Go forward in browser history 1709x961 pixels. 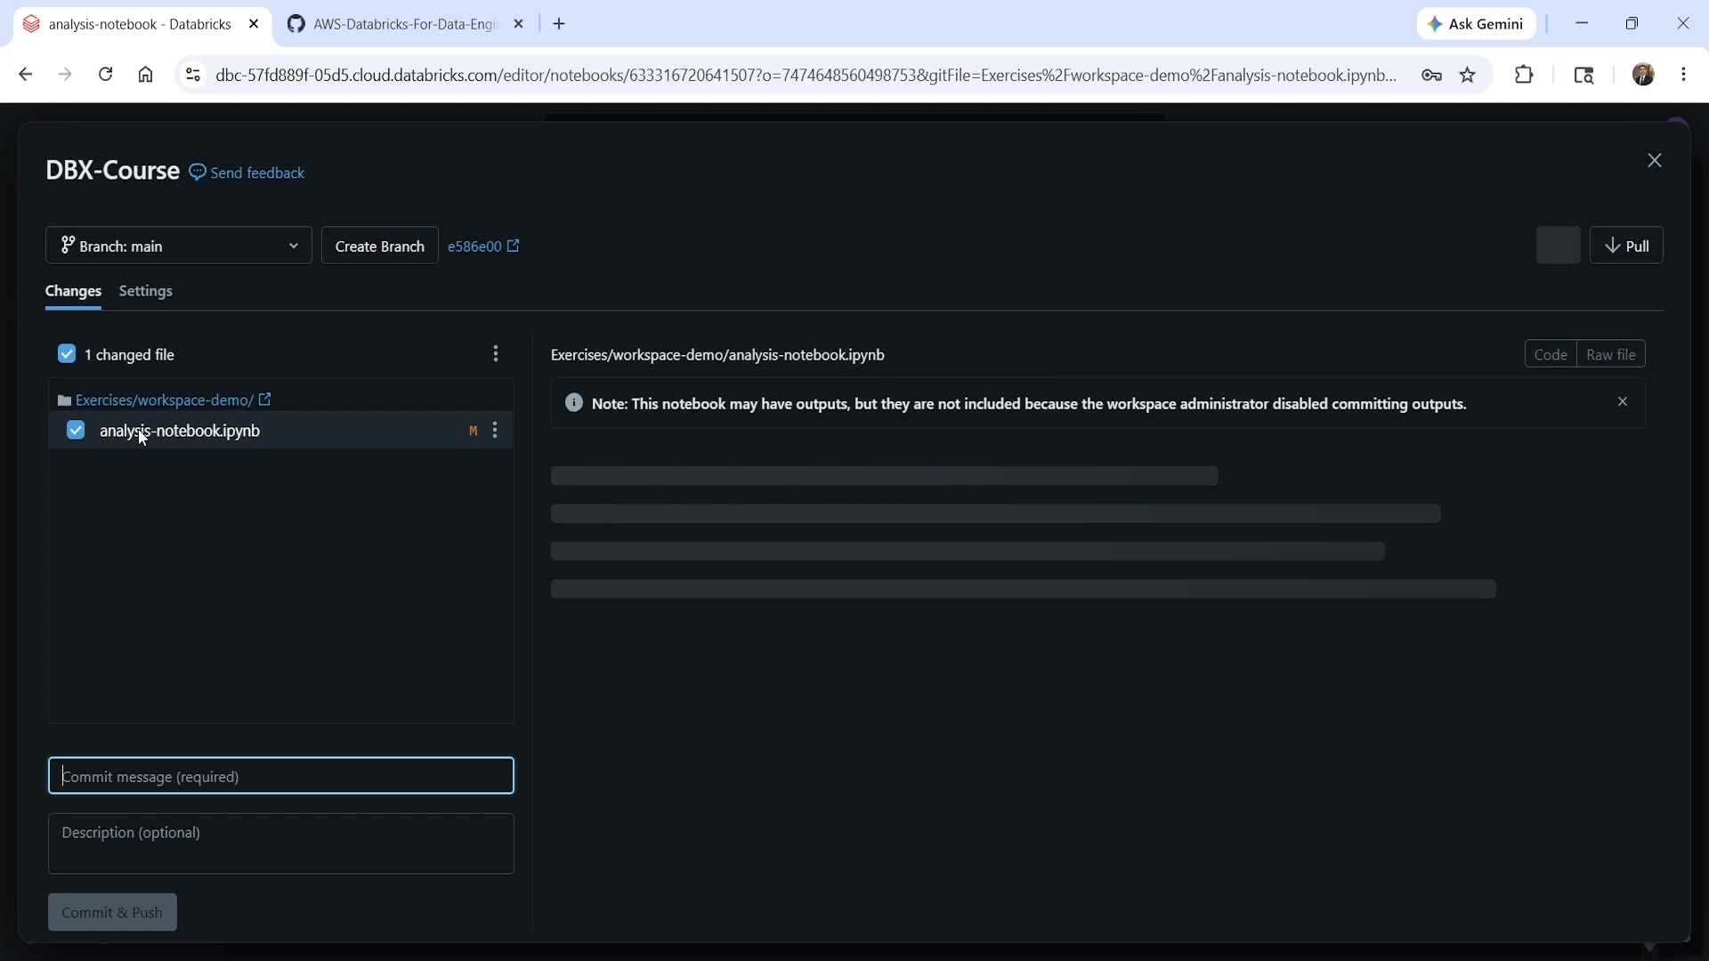click(x=65, y=75)
